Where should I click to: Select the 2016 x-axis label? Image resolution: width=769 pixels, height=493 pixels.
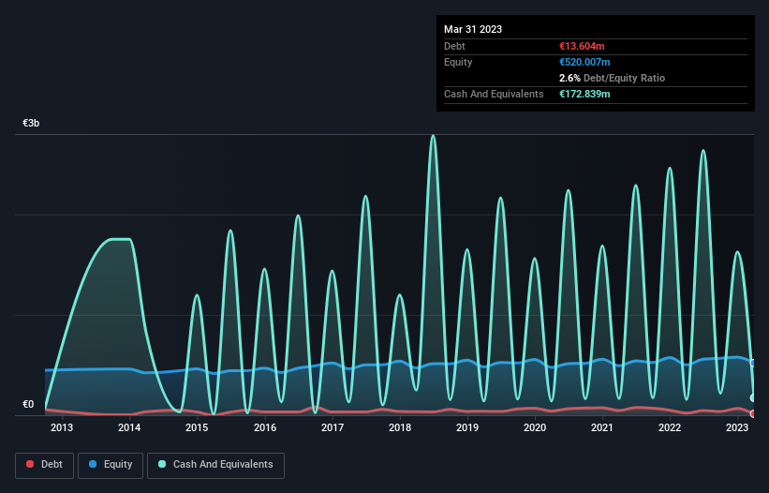[265, 427]
